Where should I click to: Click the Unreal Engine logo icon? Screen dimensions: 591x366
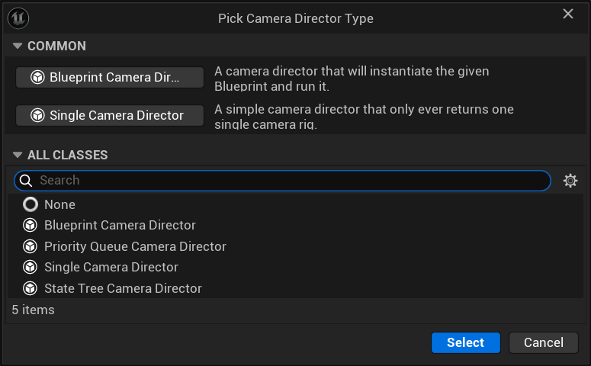coord(18,18)
